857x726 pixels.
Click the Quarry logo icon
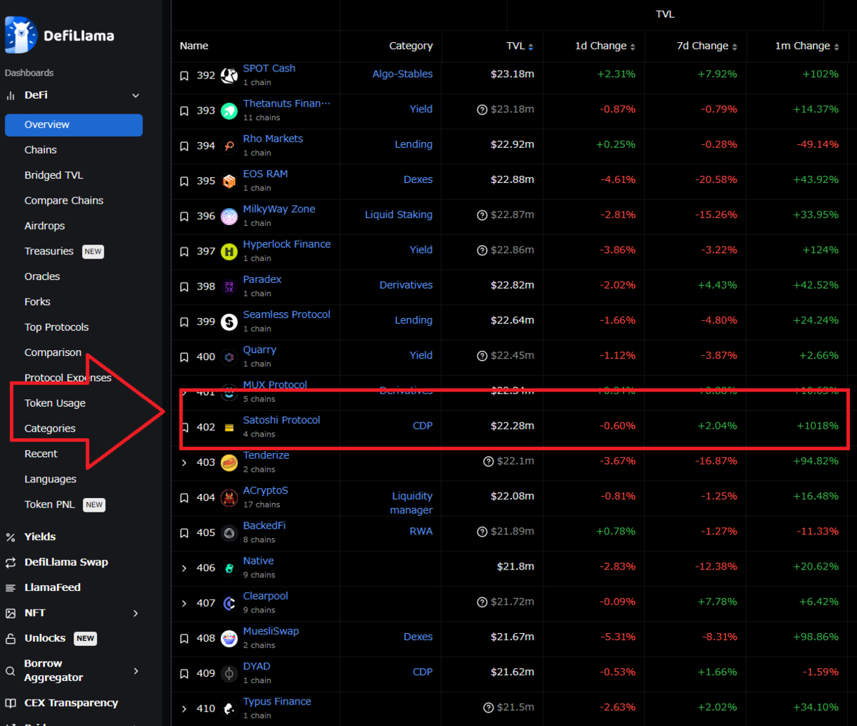pyautogui.click(x=229, y=357)
